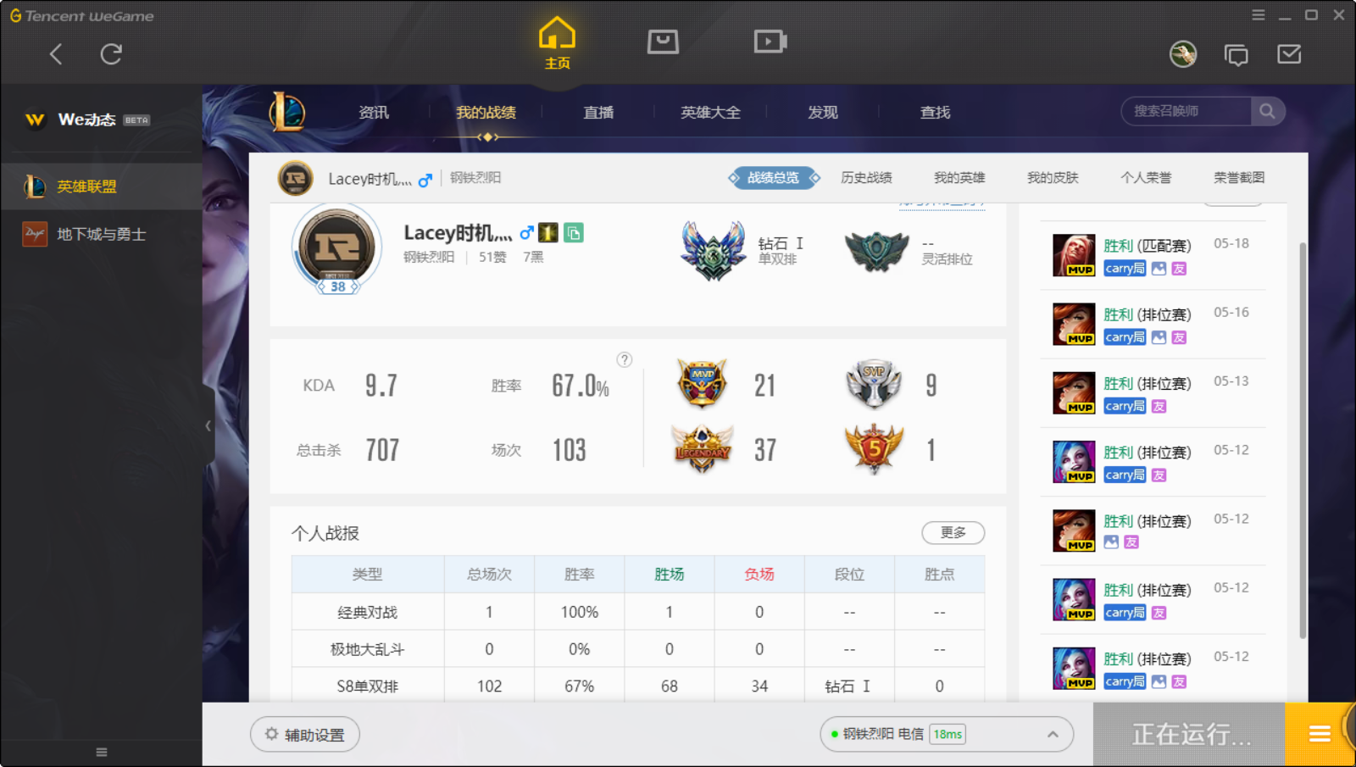
Task: Click the back arrow navigation button
Action: click(56, 54)
